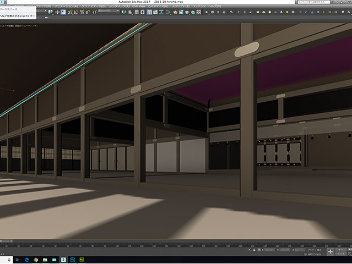Click the green Set Keys plus button
352x264 pixels.
331,251
